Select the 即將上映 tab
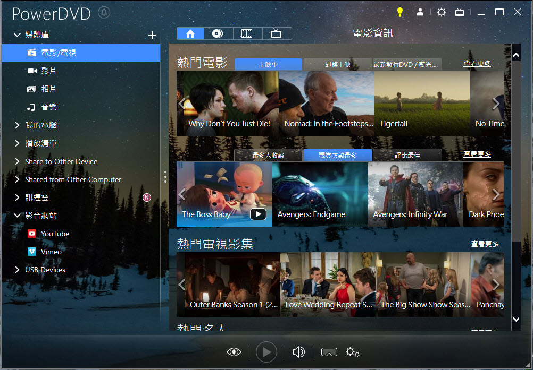 click(337, 65)
